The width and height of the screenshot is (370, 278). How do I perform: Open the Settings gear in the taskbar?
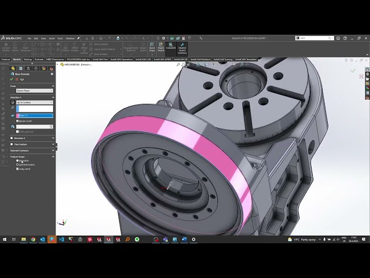(x=194, y=239)
